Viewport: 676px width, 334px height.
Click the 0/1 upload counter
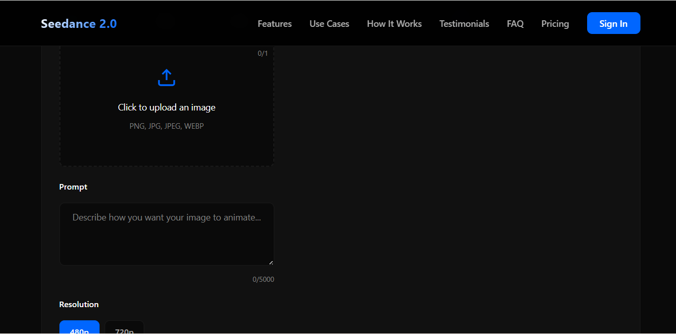tap(263, 53)
